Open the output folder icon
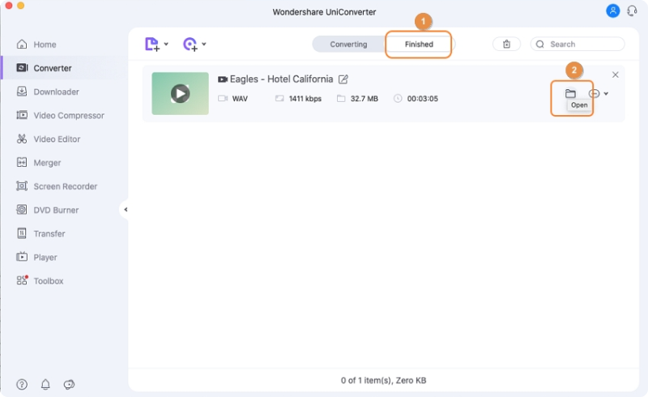Image resolution: width=648 pixels, height=397 pixels. point(570,94)
